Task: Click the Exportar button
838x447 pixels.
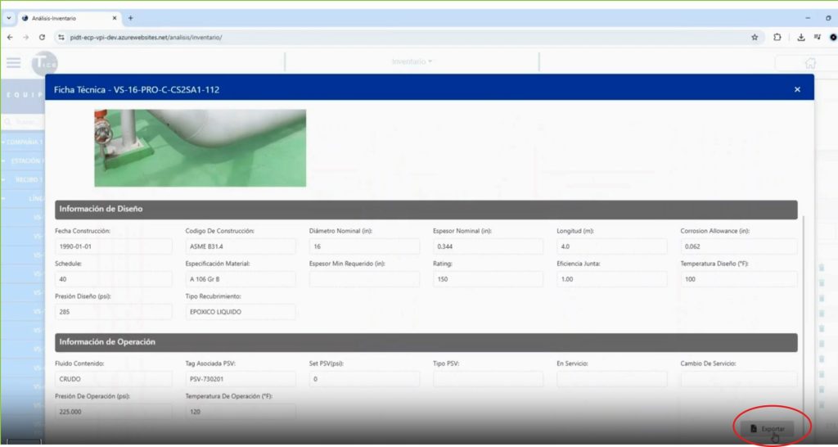Action: (x=767, y=428)
